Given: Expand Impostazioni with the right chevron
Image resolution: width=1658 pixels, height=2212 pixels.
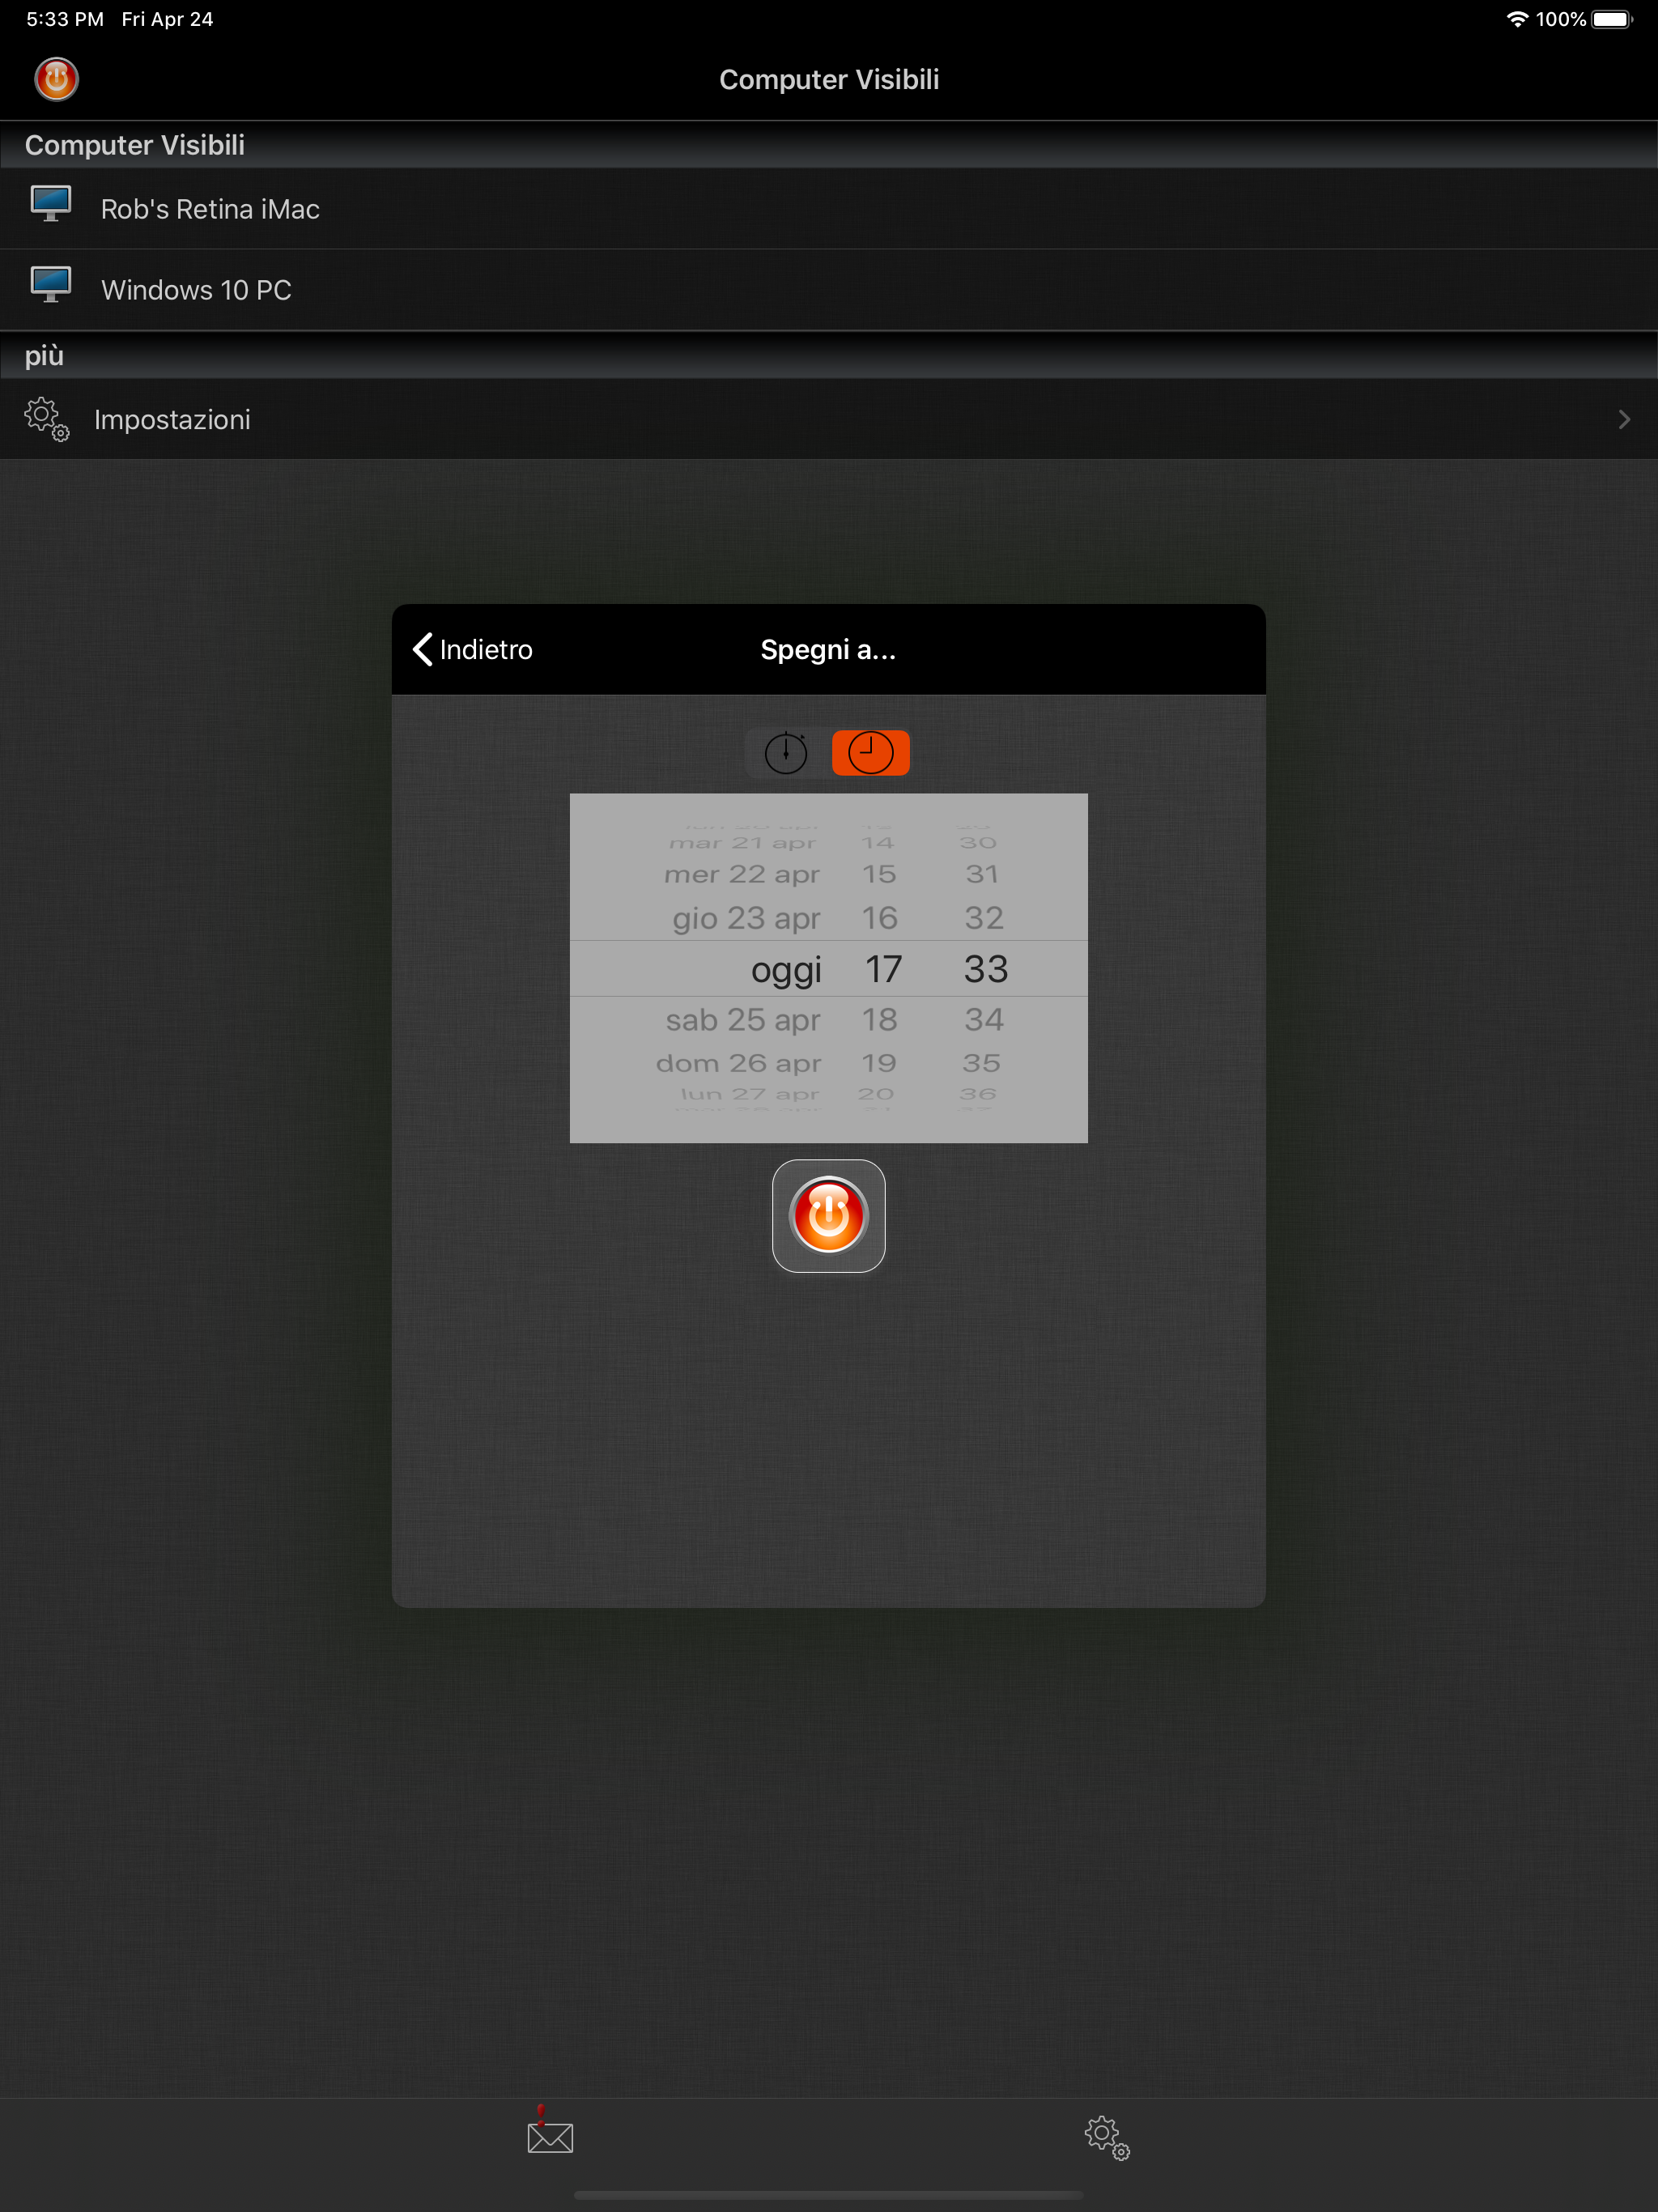Looking at the screenshot, I should tap(1623, 420).
